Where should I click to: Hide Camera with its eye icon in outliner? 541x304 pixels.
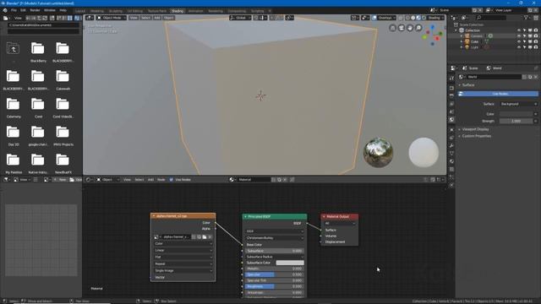coord(519,35)
